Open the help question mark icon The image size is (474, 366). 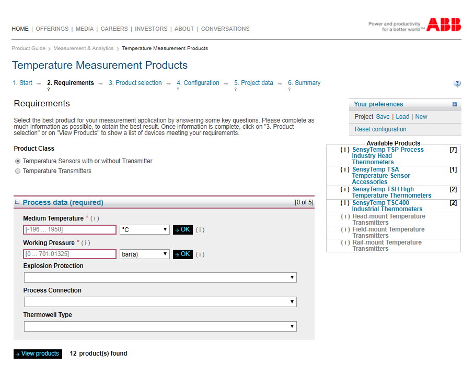pyautogui.click(x=457, y=83)
